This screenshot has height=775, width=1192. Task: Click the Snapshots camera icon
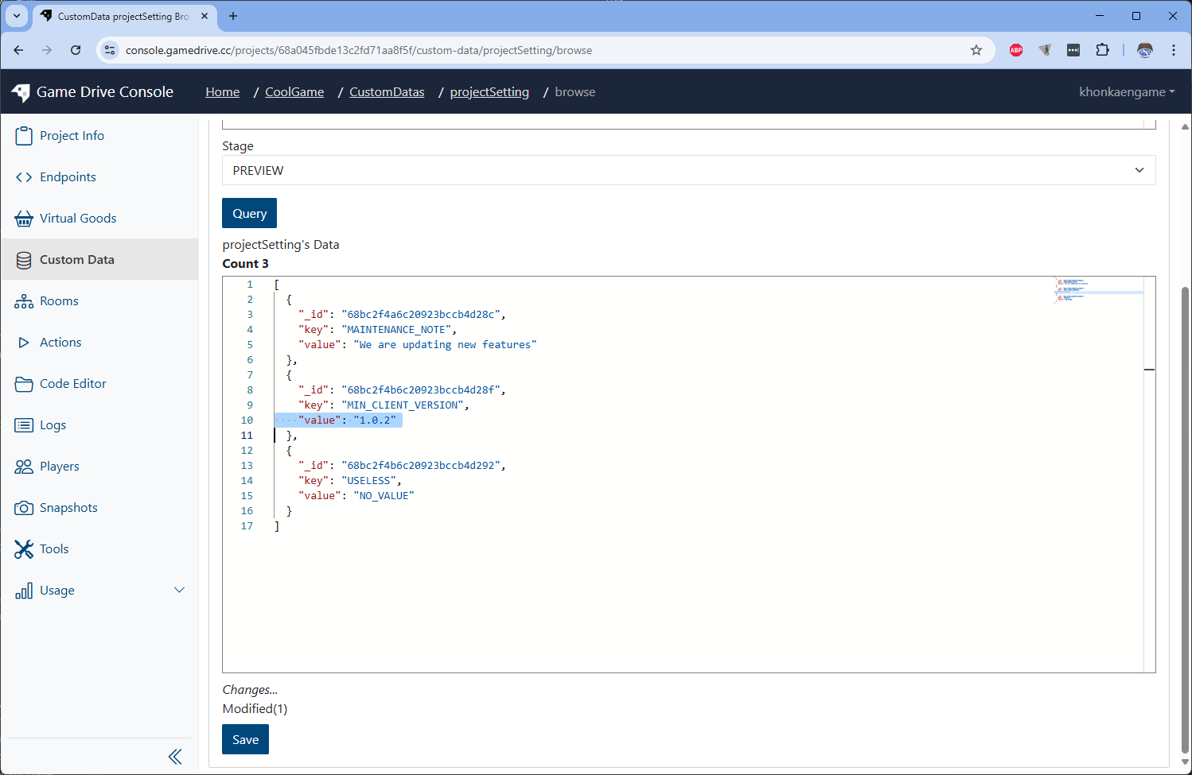pos(24,508)
